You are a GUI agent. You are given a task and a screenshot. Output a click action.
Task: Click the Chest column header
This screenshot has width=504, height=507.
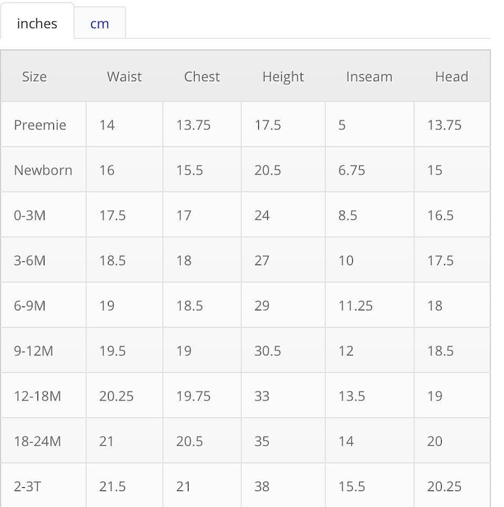pyautogui.click(x=202, y=77)
